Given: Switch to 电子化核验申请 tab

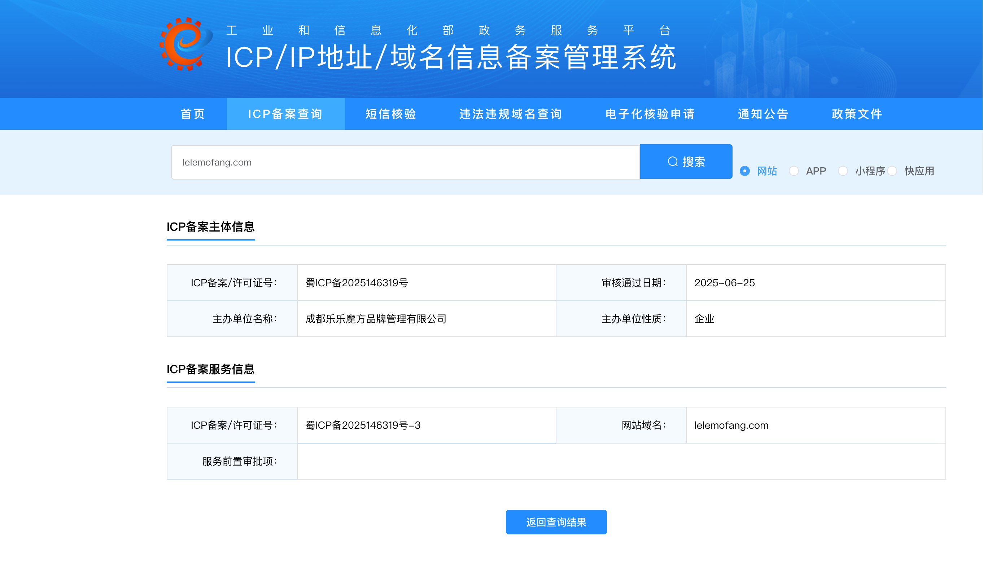Looking at the screenshot, I should tap(650, 114).
